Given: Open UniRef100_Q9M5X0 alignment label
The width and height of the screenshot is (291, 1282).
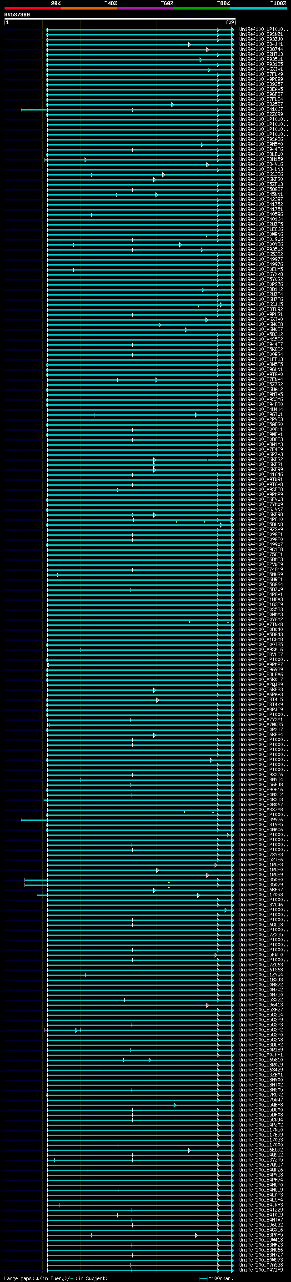Looking at the screenshot, I should (261, 144).
